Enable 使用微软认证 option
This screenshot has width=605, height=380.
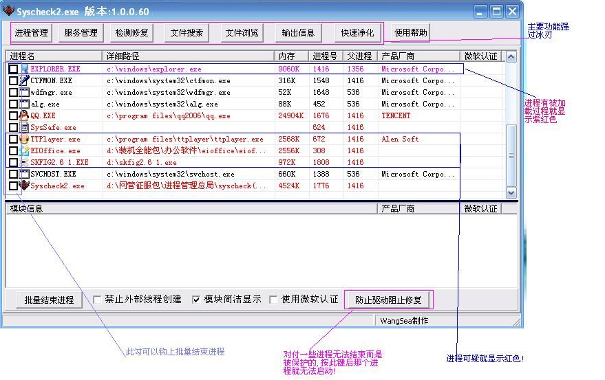tap(273, 300)
